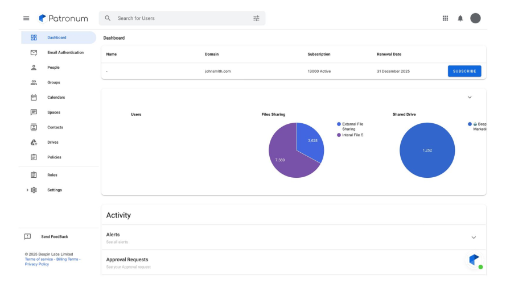Click the External File Sharing legend dot
The image size is (506, 284).
tap(339, 124)
